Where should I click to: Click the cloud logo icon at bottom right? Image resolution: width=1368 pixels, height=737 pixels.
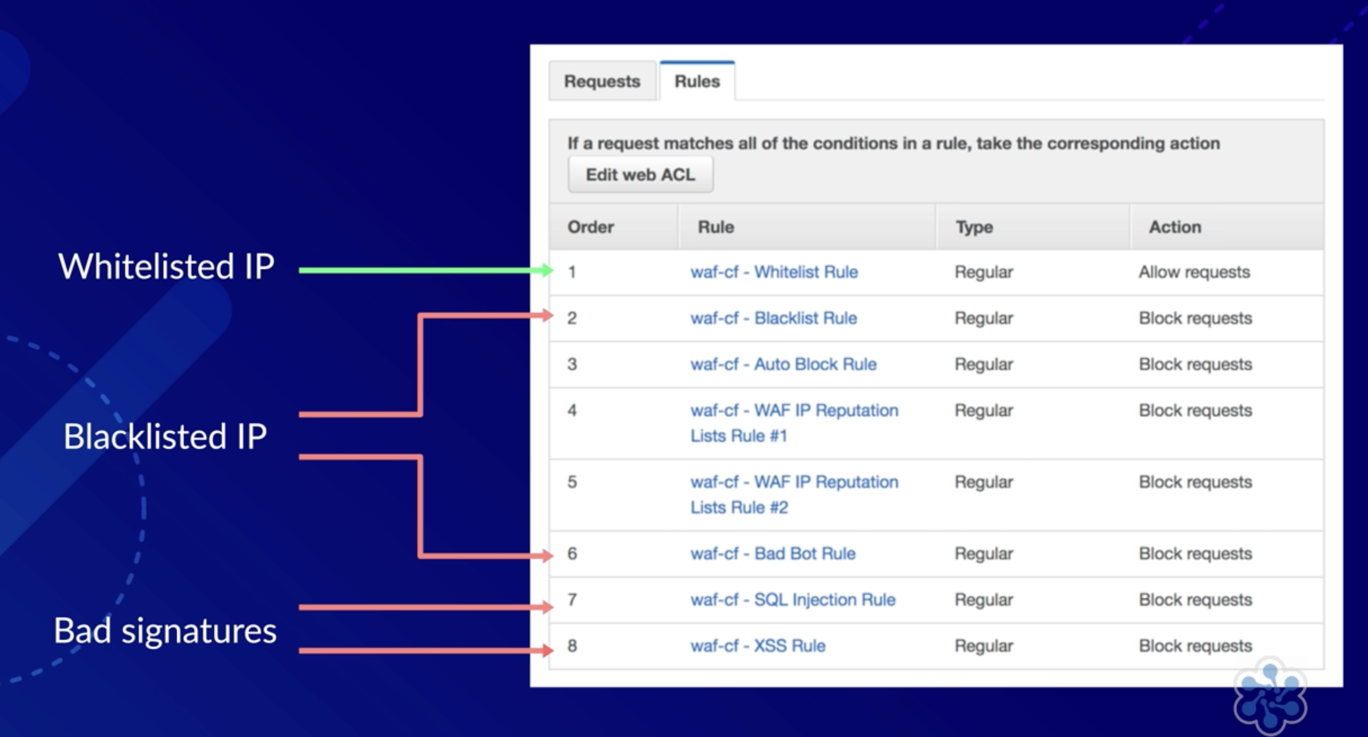point(1270,695)
